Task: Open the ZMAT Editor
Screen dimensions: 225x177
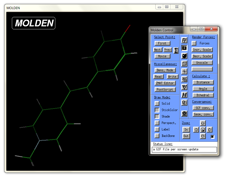Action: pyautogui.click(x=165, y=83)
